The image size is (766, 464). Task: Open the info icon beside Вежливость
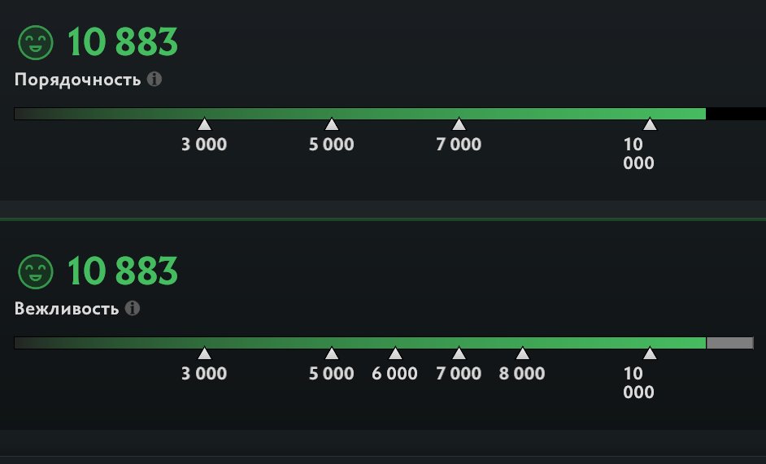point(133,309)
